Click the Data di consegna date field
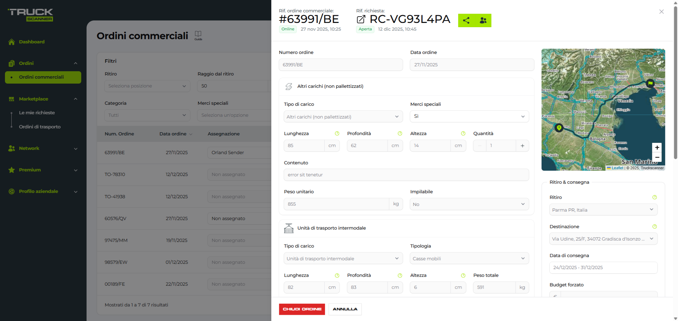 click(603, 268)
